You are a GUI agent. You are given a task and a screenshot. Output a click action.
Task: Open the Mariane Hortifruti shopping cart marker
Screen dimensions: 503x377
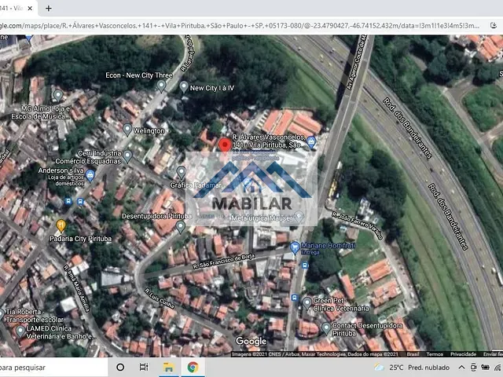[x=295, y=247]
